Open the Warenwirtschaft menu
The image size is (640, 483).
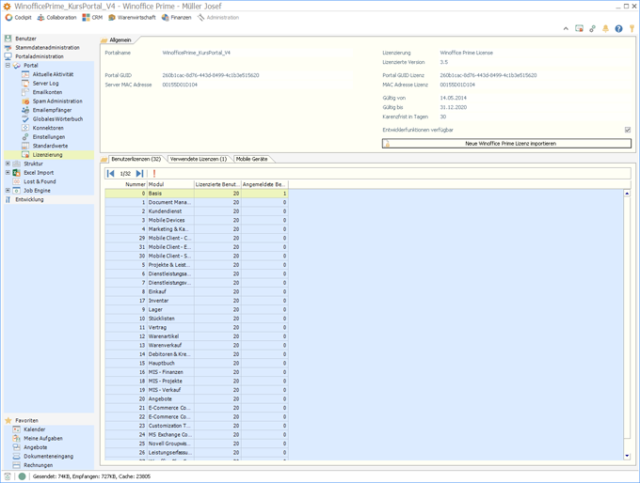132,18
